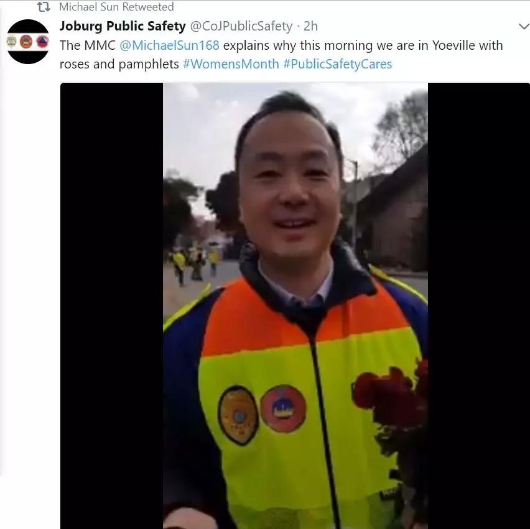Open the @CoJPublicSafety handle
Screen dimensions: 530x529
click(x=241, y=26)
